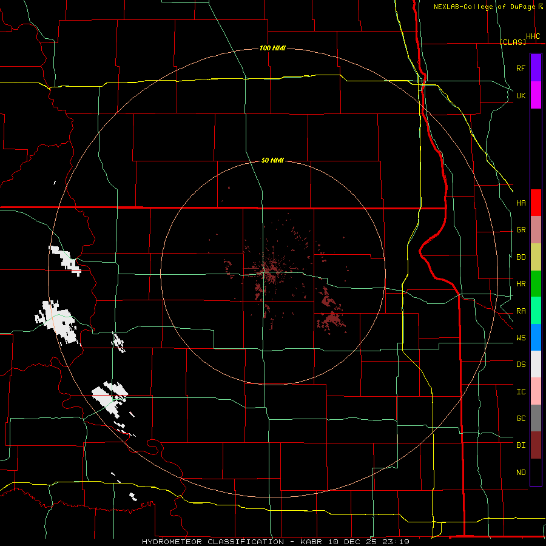The image size is (546, 546).
Task: Select the light pink IC legend swatch
Action: tap(536, 391)
